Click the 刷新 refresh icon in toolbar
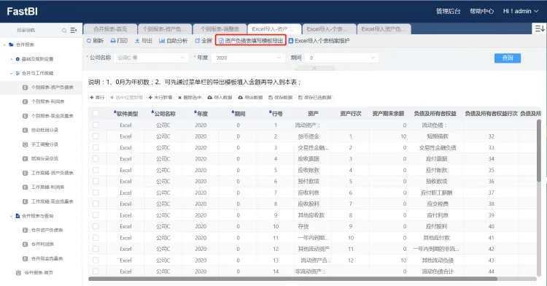Image resolution: width=547 pixels, height=286 pixels. point(89,41)
